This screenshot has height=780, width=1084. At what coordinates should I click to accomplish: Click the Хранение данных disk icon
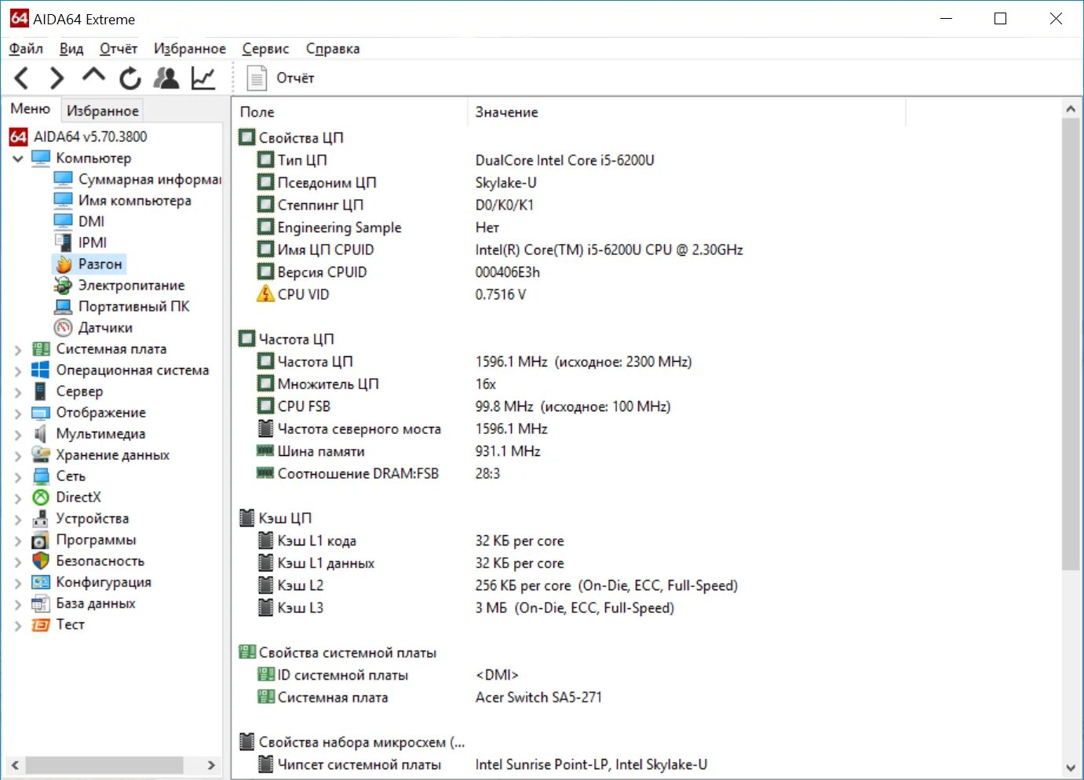pyautogui.click(x=41, y=455)
